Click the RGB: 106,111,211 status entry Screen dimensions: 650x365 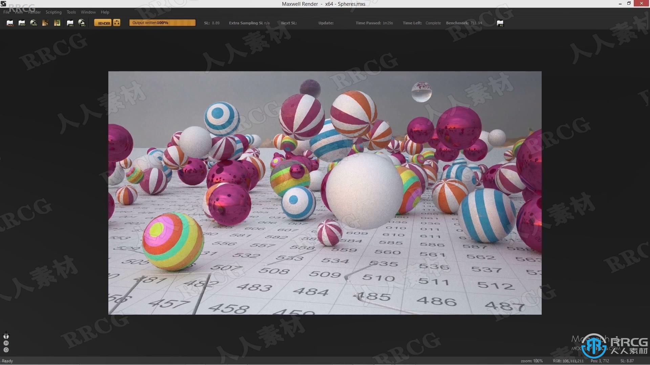point(568,361)
